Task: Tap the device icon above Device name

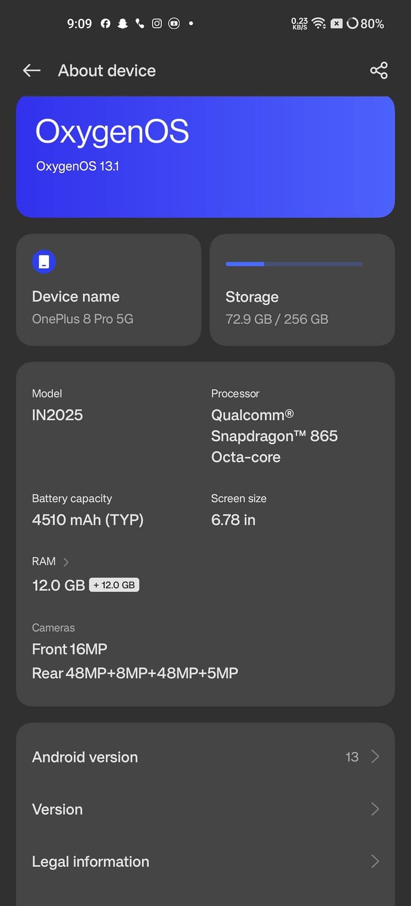Action: point(44,262)
